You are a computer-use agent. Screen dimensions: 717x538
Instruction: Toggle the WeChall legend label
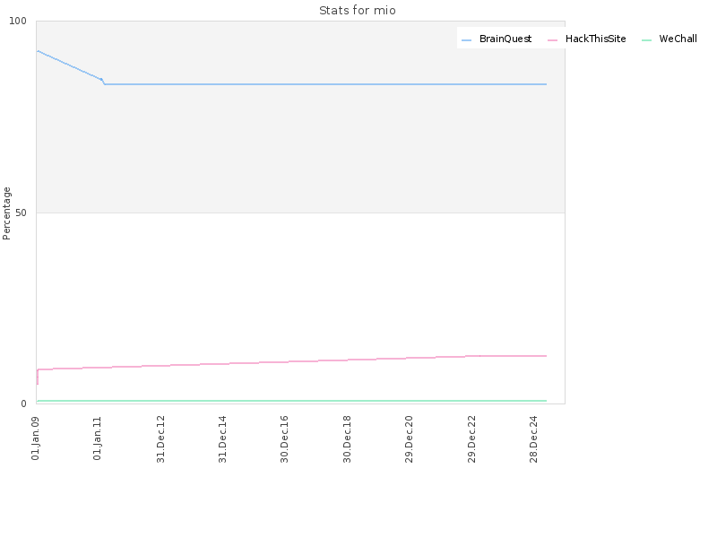click(x=678, y=39)
